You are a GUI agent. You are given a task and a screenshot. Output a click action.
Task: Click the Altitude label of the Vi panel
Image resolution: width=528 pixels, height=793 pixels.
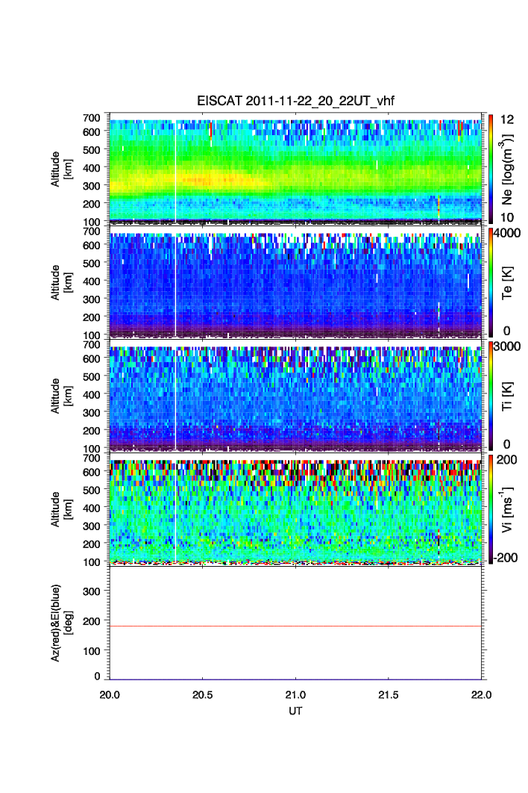[62, 510]
